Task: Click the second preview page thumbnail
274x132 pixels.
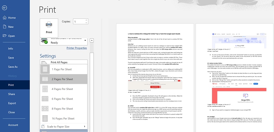Action: pos(235,78)
